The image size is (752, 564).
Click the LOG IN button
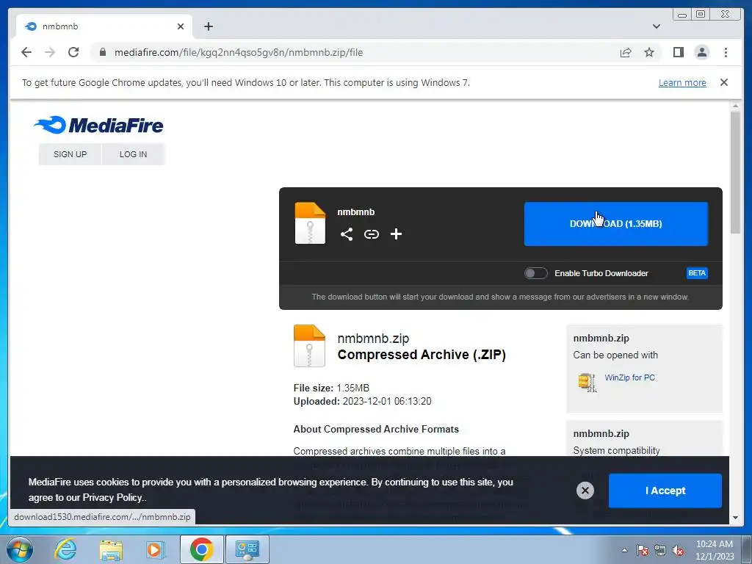(x=133, y=154)
